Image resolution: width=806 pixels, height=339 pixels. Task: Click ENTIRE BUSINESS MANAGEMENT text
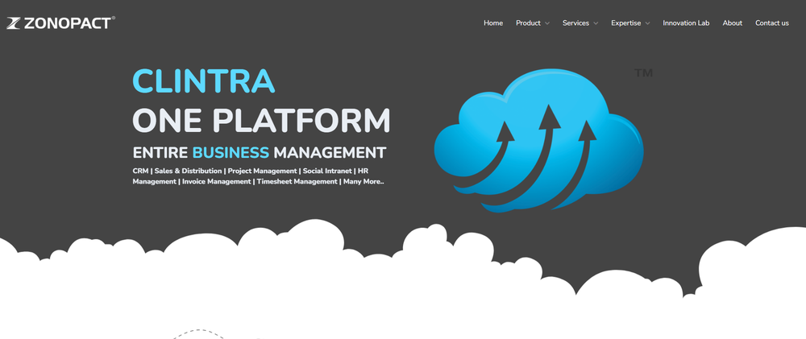(259, 152)
